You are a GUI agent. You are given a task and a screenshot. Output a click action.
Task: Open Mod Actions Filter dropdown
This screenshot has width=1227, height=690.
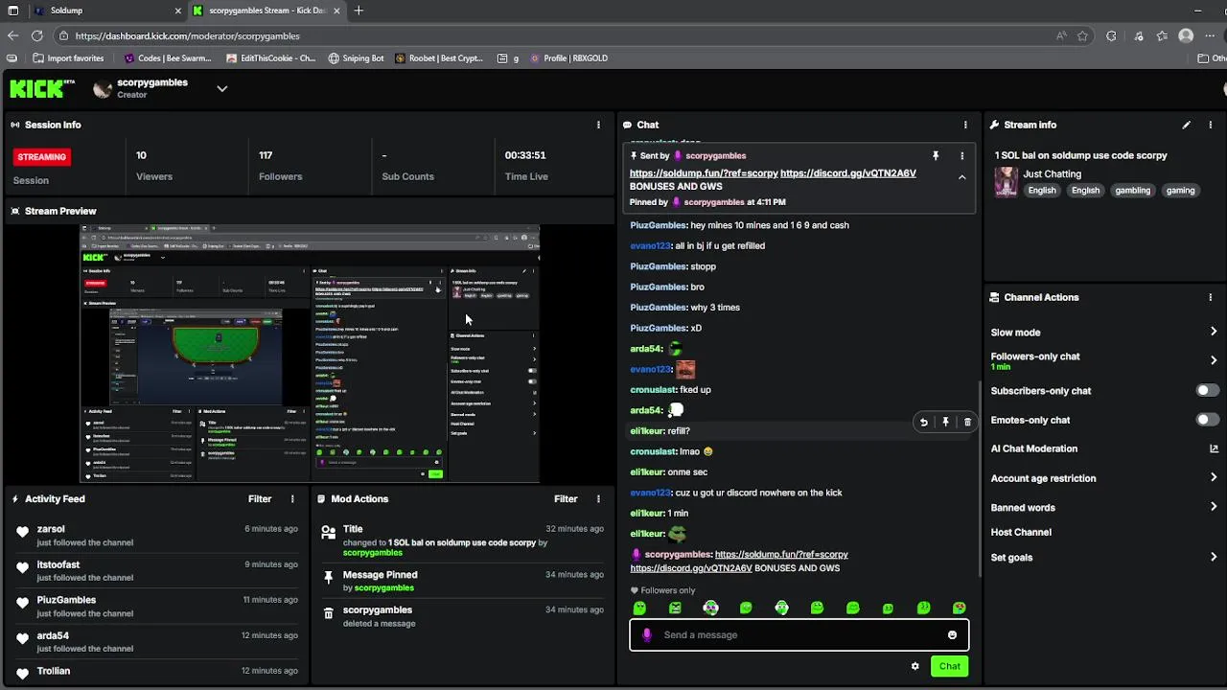tap(566, 498)
